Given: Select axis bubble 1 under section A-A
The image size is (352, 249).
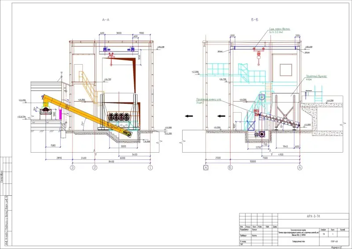Looking at the screenshot, I should point(150,168).
